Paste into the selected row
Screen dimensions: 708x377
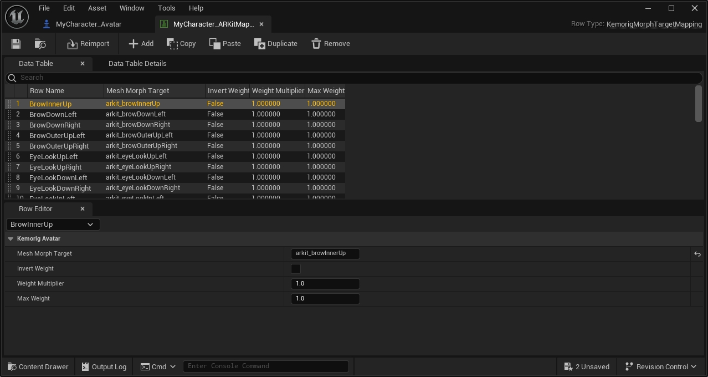225,44
